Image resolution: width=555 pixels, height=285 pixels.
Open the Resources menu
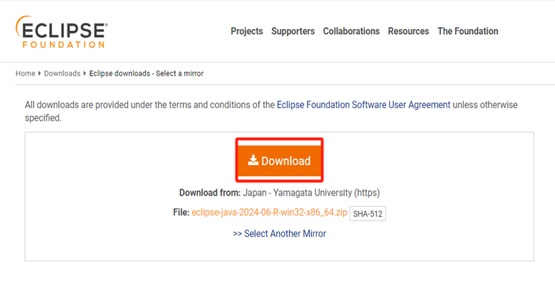(x=408, y=31)
